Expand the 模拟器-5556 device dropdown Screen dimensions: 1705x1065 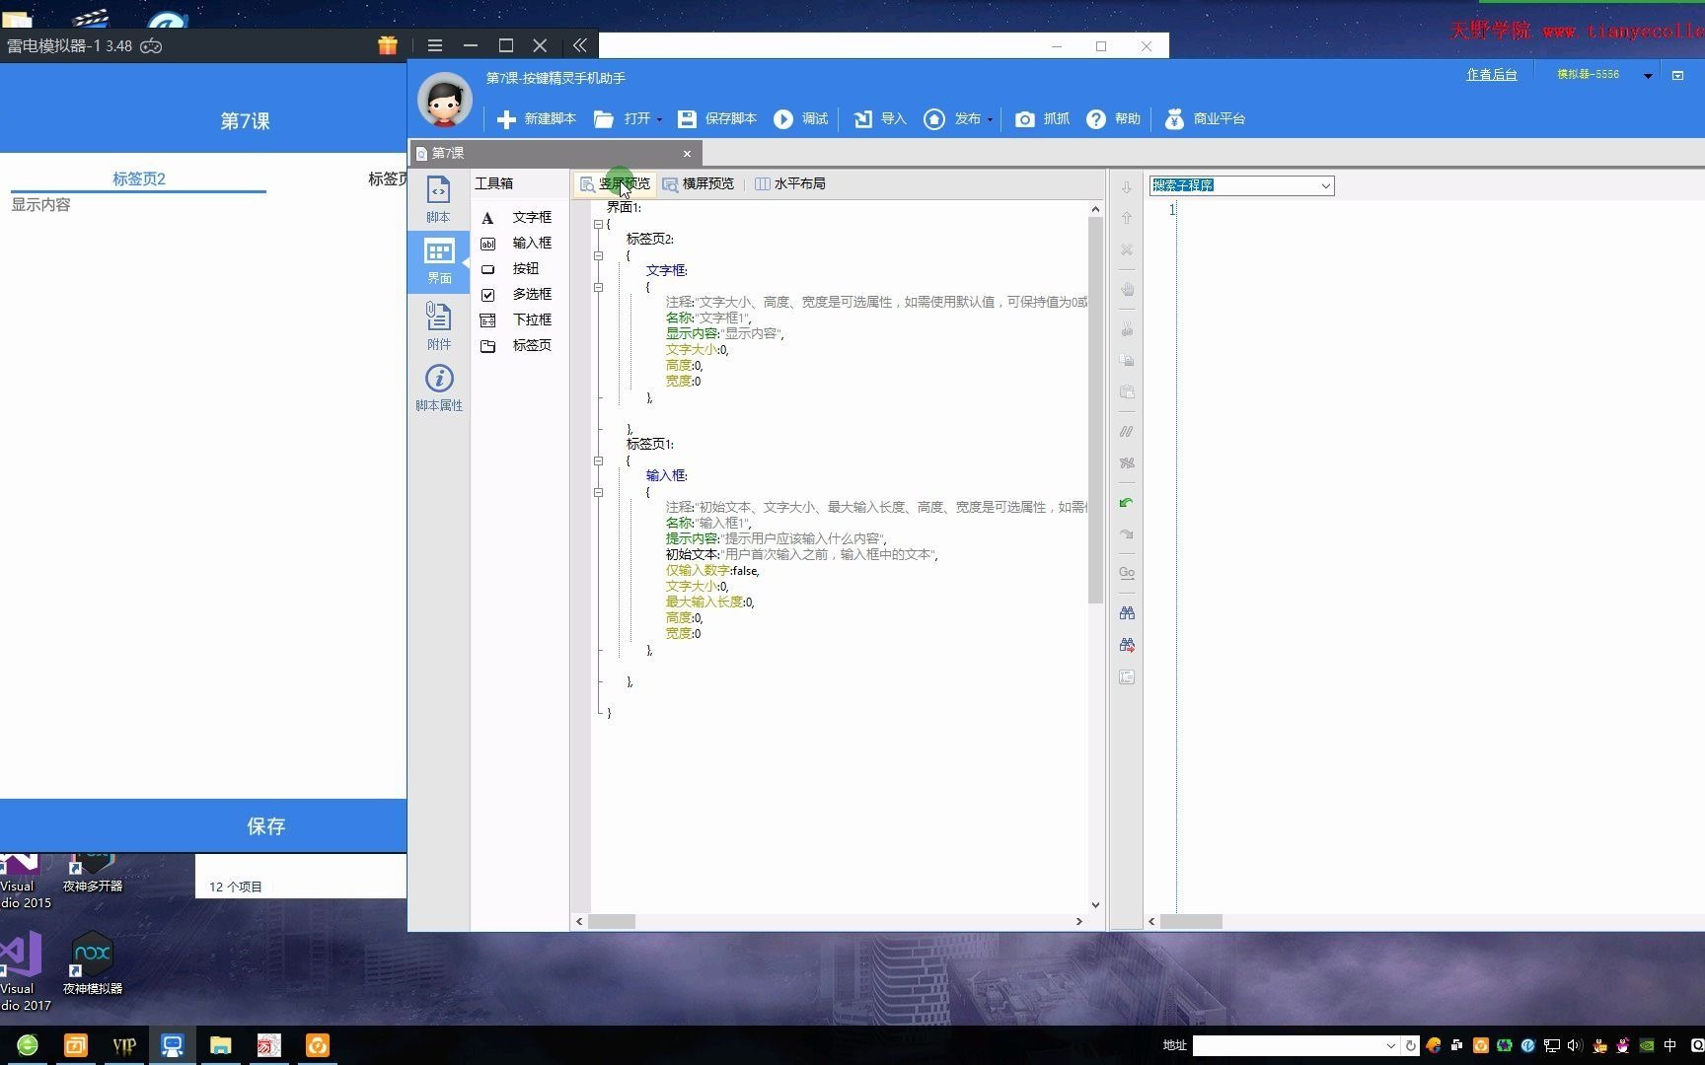pyautogui.click(x=1647, y=76)
